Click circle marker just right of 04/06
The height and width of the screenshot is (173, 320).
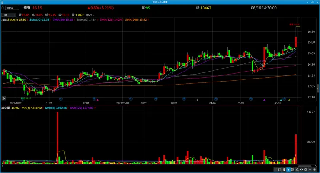(216, 99)
